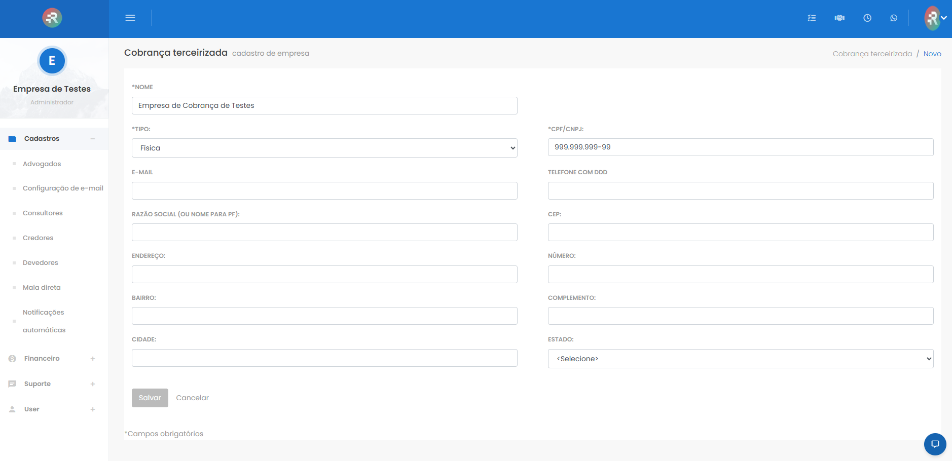Expand the Financeiro menu section
This screenshot has width=952, height=461.
[93, 359]
